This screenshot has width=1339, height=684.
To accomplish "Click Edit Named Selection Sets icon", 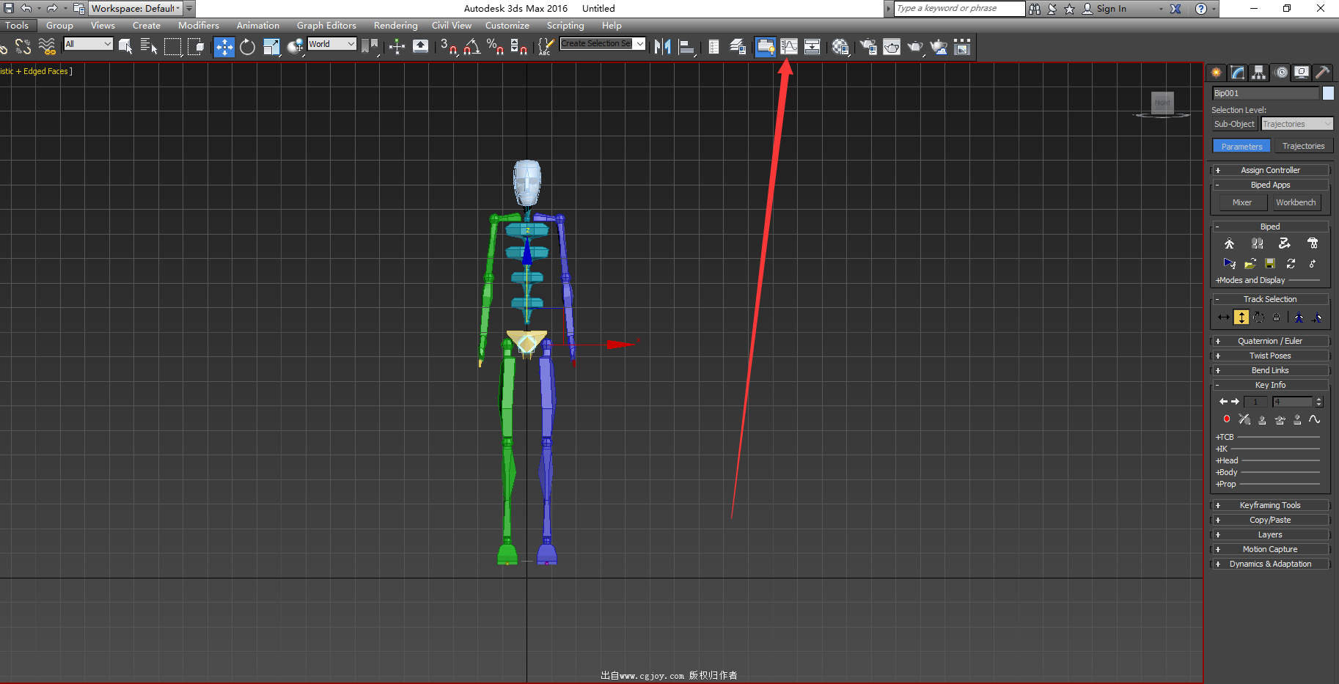I will tap(545, 47).
